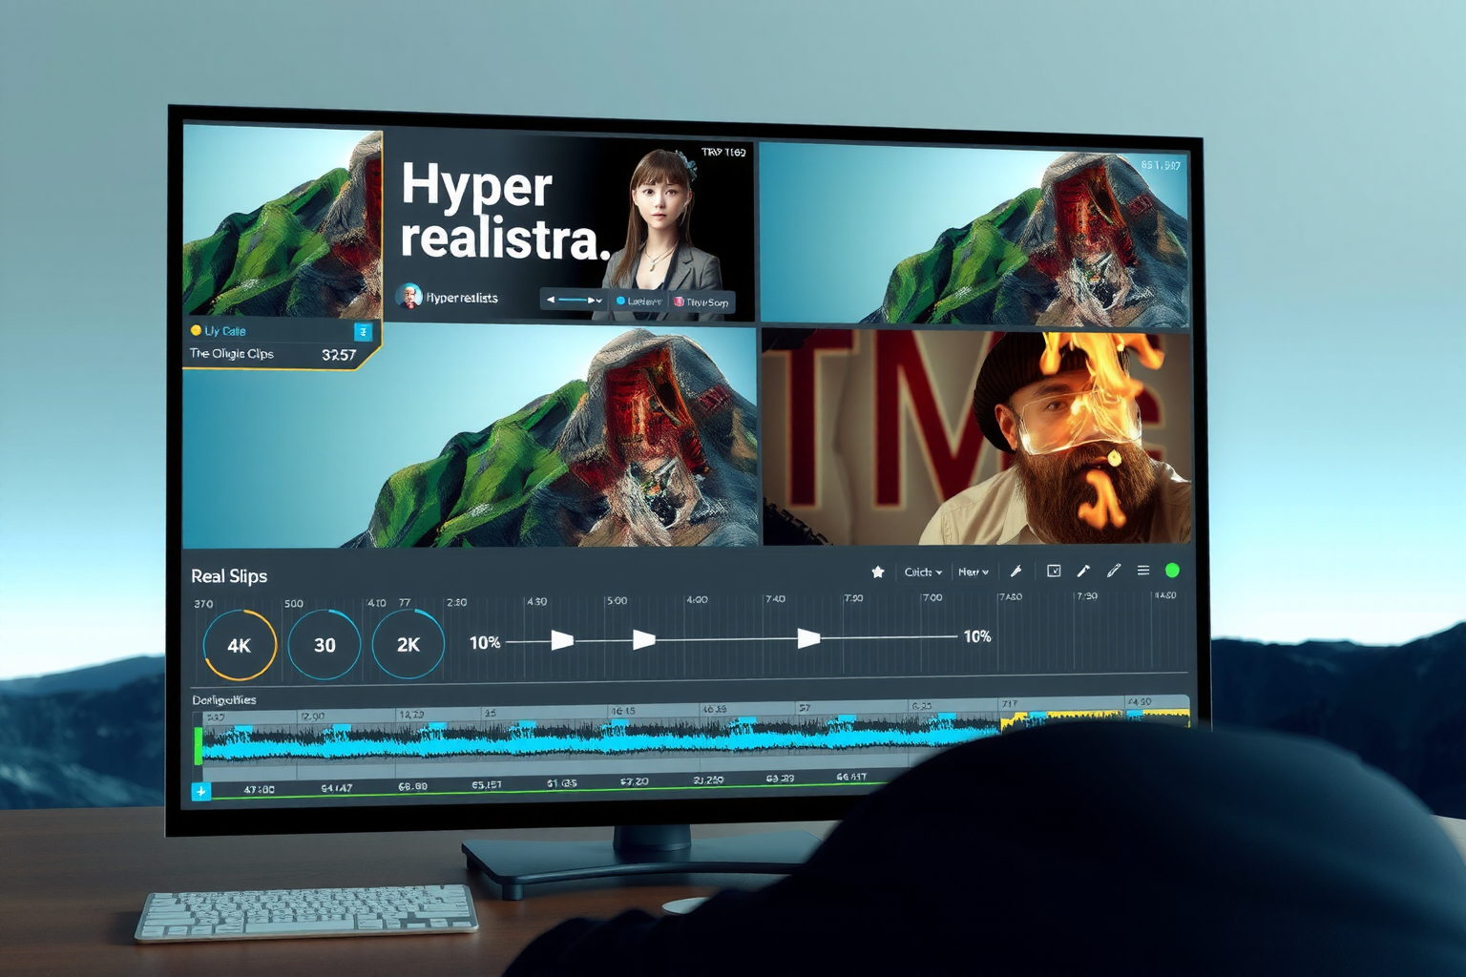Select the 4K resolution circle
The image size is (1466, 977).
240,645
